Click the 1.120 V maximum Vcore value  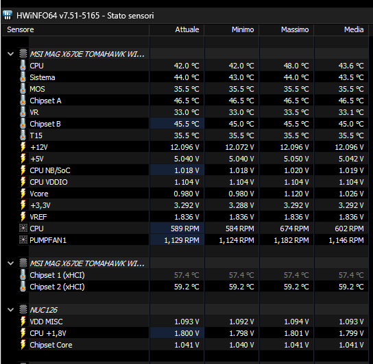pyautogui.click(x=296, y=194)
